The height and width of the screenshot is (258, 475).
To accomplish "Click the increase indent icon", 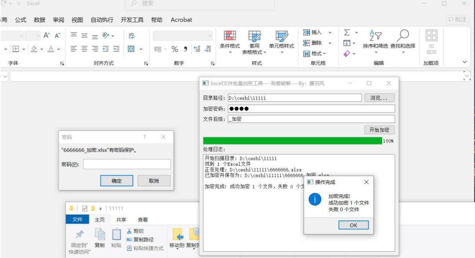I will click(116, 49).
